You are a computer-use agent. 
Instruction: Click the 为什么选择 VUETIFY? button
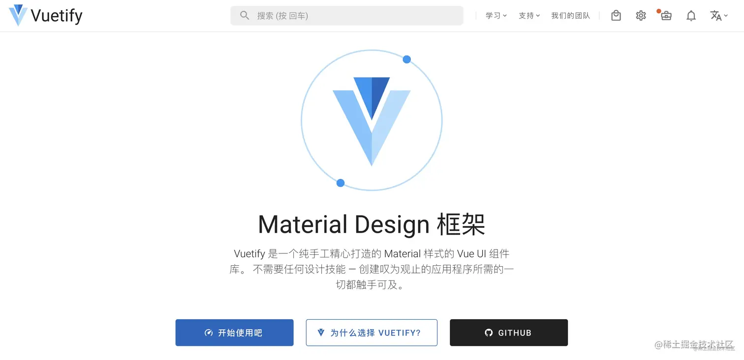pyautogui.click(x=372, y=332)
